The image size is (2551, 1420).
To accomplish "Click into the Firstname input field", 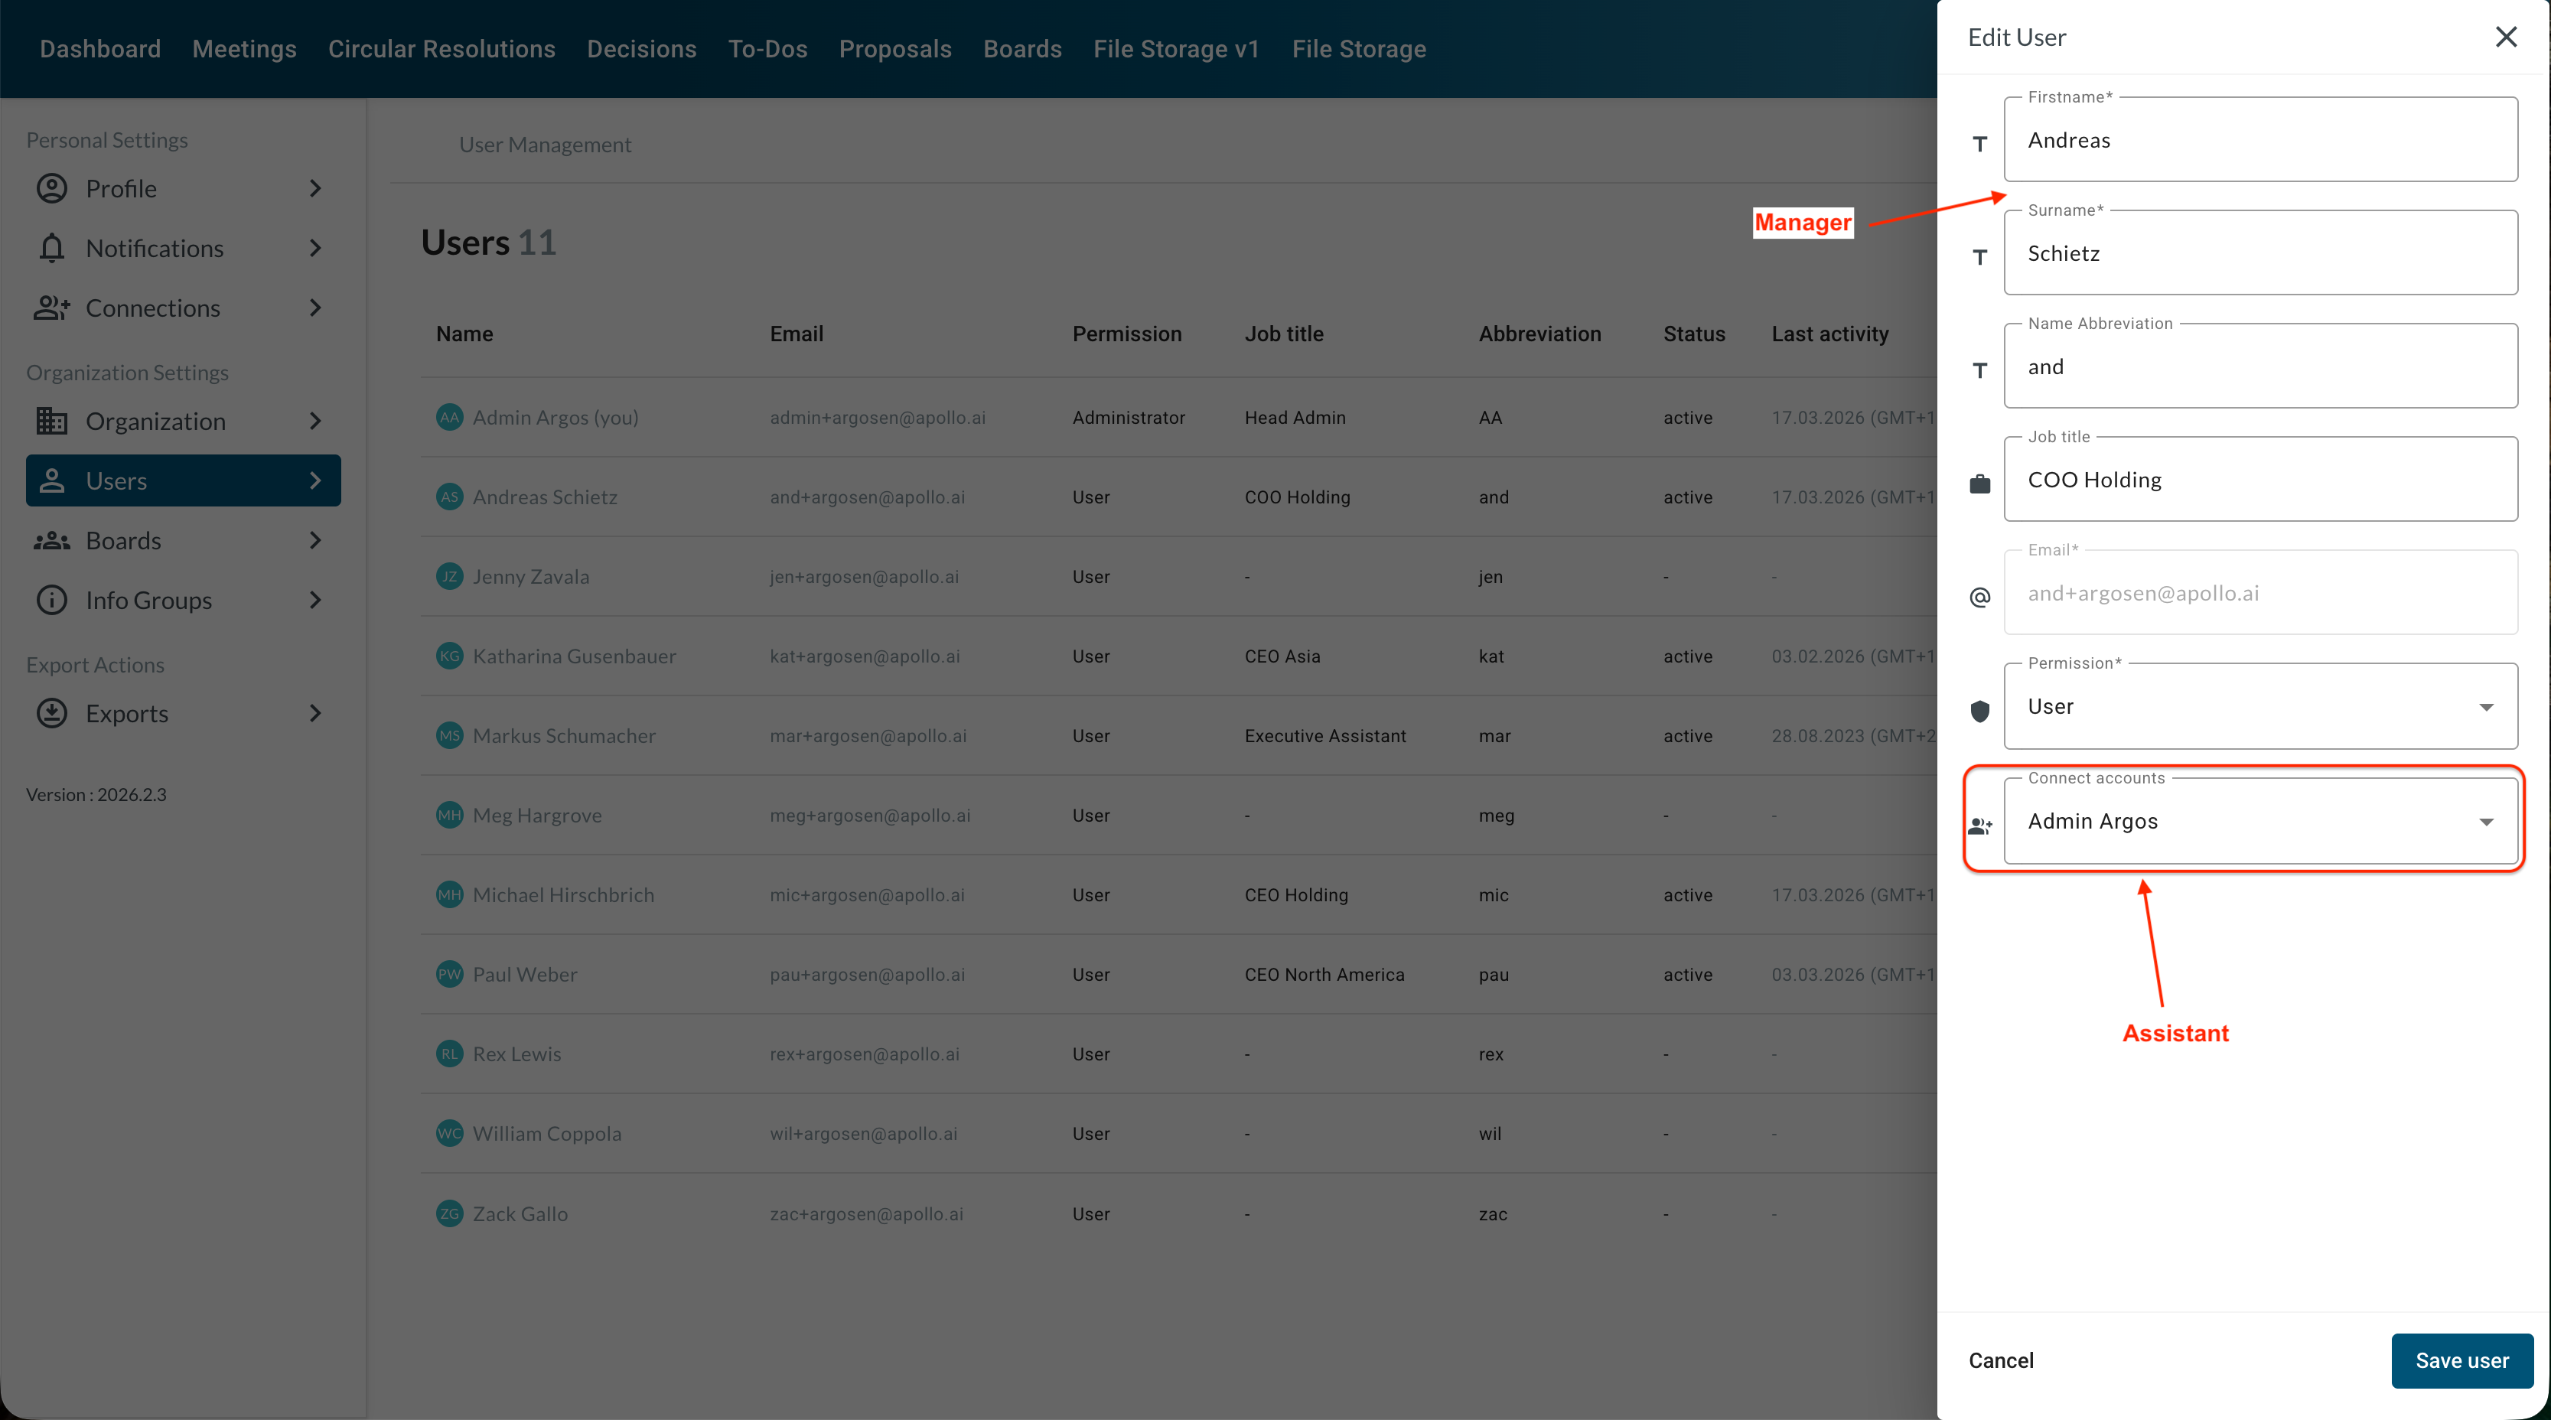I will 2259,141.
